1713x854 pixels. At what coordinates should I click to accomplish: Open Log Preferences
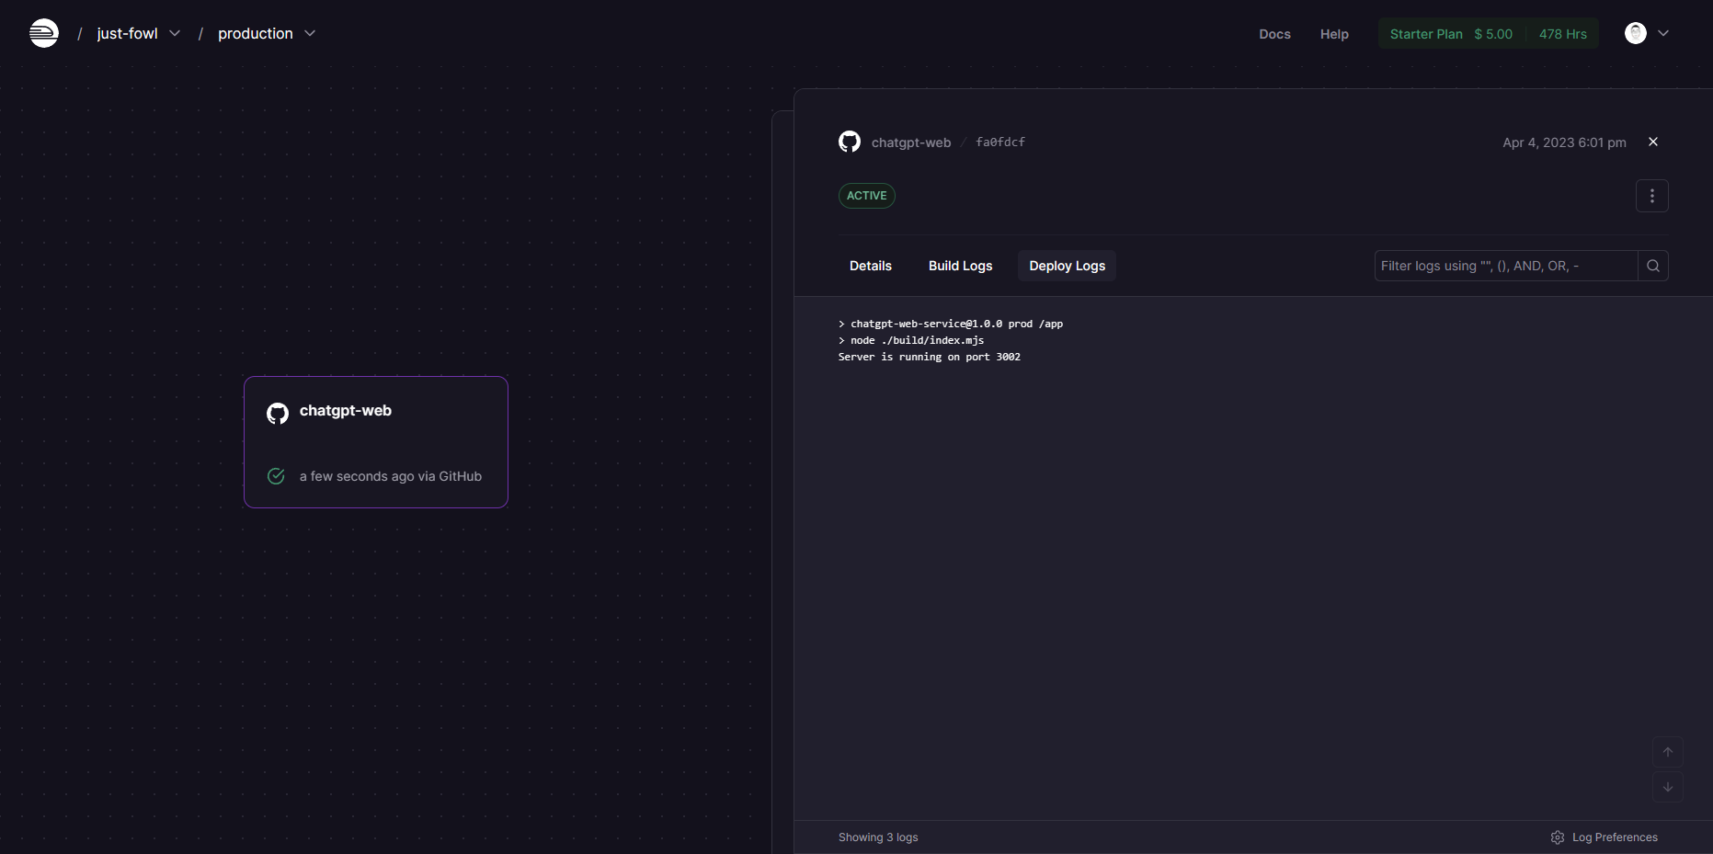(x=1604, y=837)
